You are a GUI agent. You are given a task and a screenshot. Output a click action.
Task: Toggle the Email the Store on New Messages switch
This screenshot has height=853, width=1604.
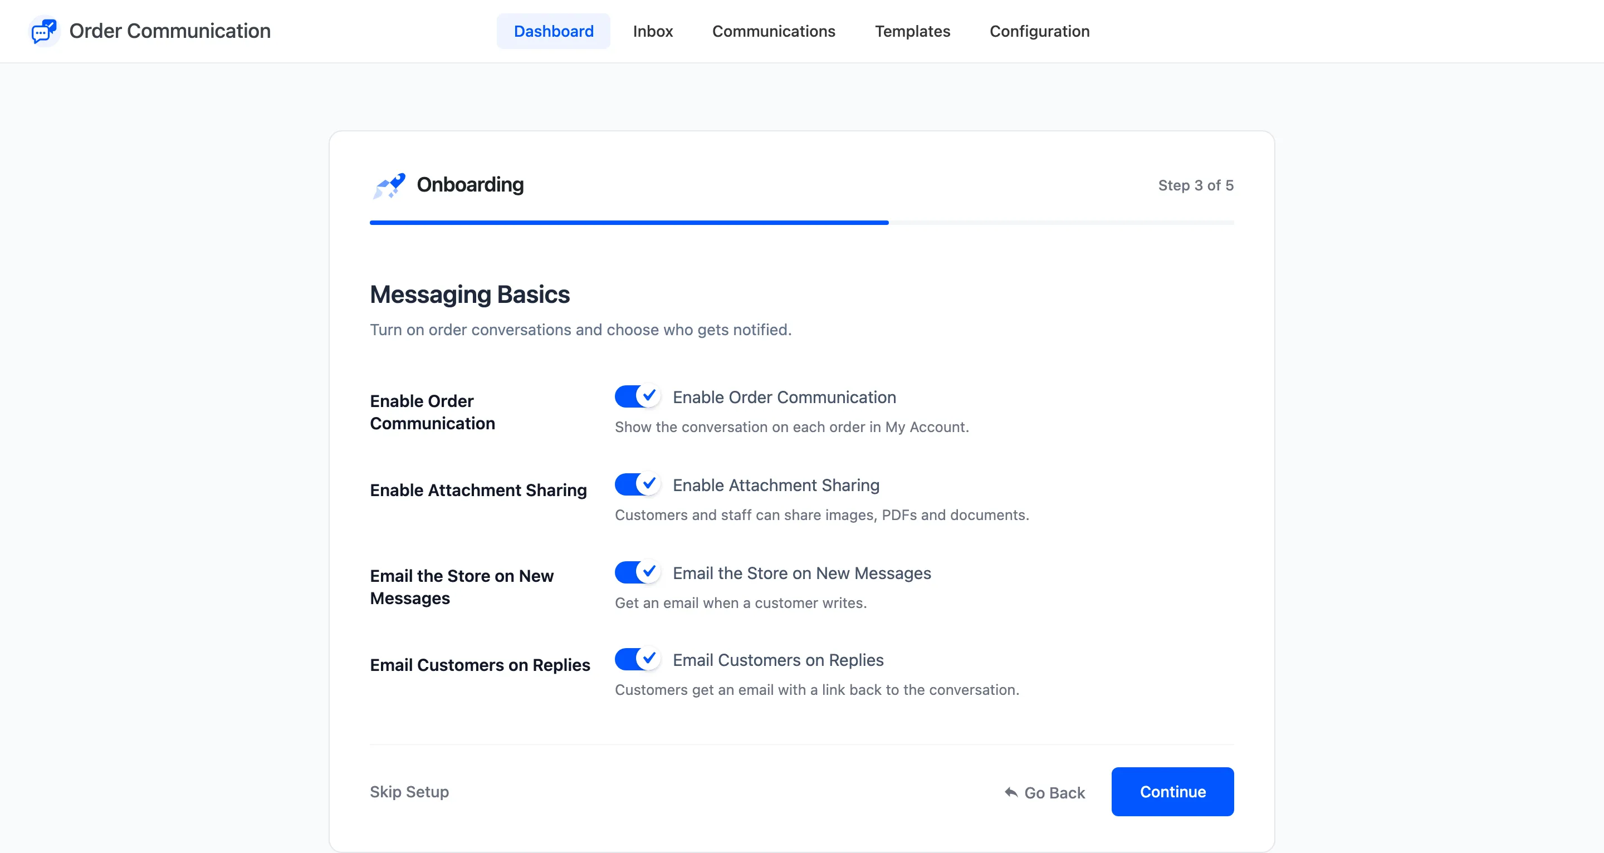pyautogui.click(x=637, y=572)
